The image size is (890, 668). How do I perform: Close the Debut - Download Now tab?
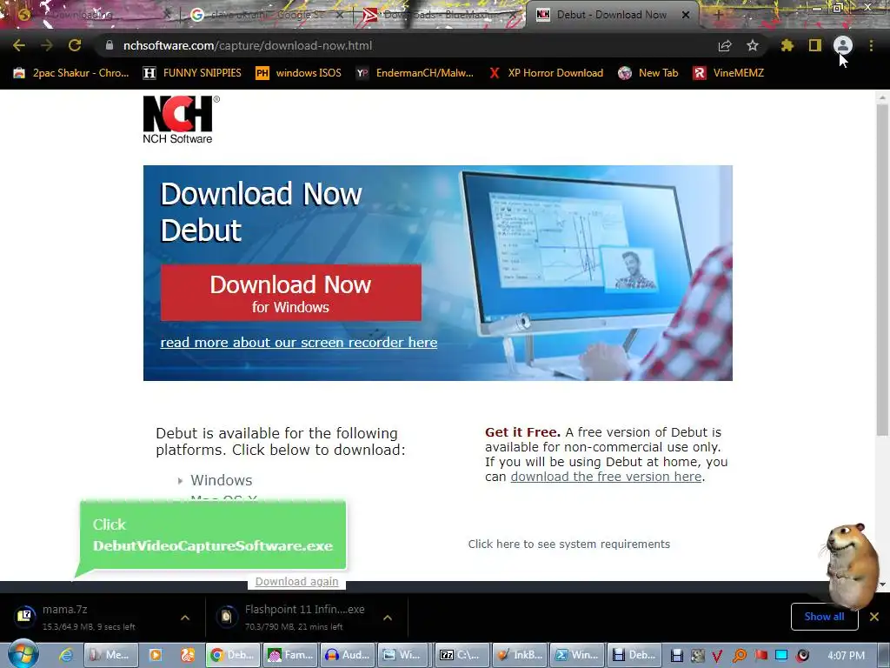click(686, 15)
